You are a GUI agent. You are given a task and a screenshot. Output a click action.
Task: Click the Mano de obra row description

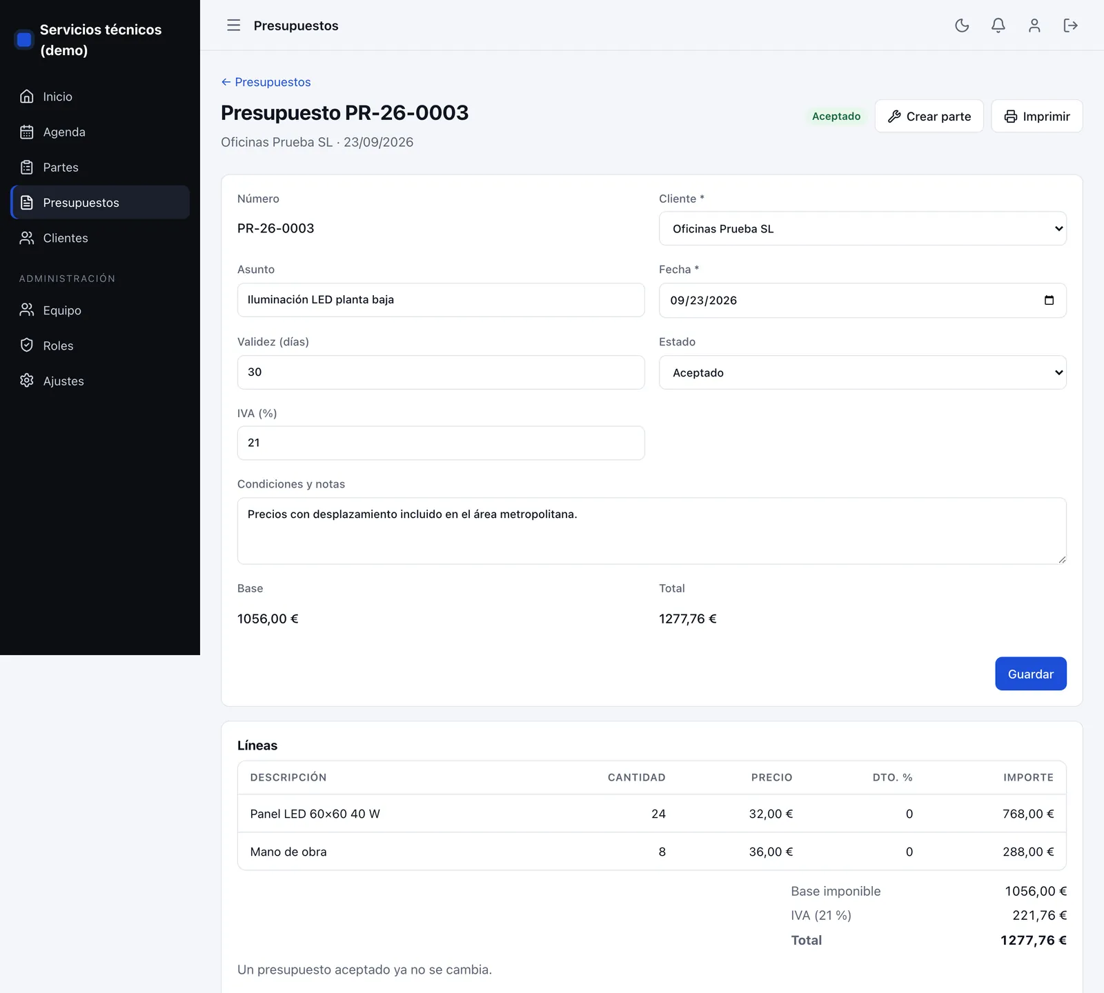click(x=288, y=852)
